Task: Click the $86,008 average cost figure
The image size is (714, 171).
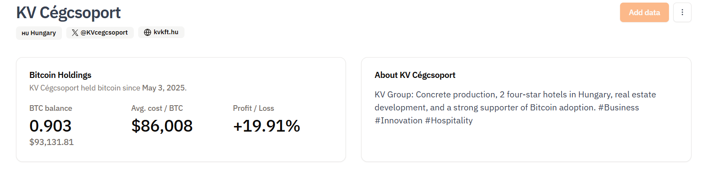Action: [162, 126]
